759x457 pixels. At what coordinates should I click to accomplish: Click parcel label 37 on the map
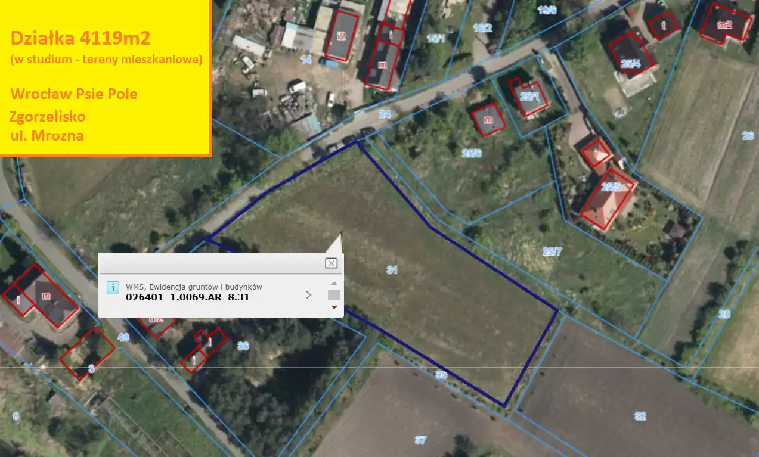[420, 440]
